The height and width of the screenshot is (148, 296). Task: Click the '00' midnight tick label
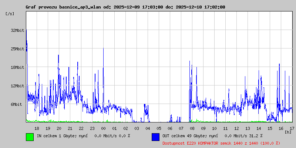(x=104, y=128)
